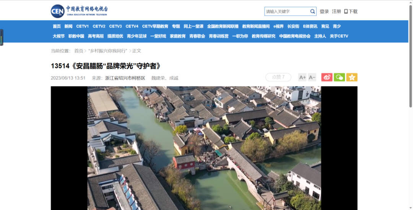Open the CETV1 channel menu item
Viewport: 413px width, 210px height.
[82, 26]
